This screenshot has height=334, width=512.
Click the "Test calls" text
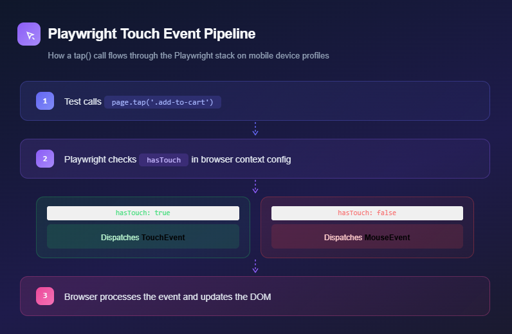[x=82, y=101]
